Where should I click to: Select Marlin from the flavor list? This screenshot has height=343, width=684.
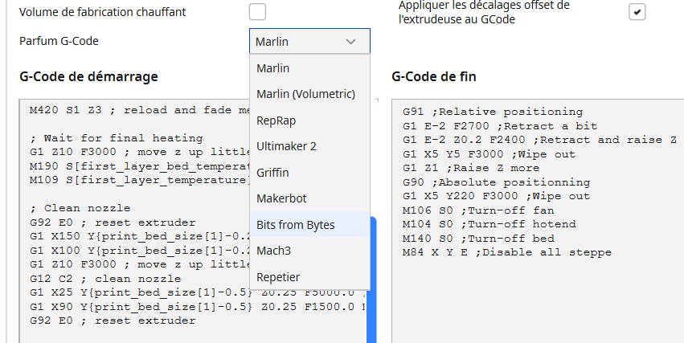[x=273, y=68]
